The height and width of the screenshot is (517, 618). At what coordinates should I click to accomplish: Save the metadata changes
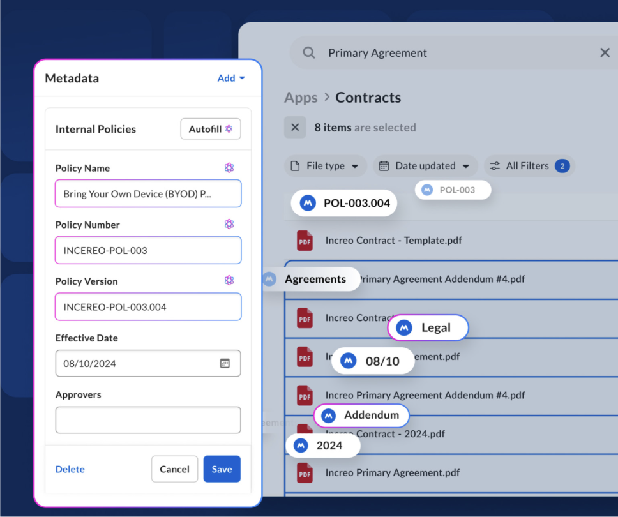(222, 469)
